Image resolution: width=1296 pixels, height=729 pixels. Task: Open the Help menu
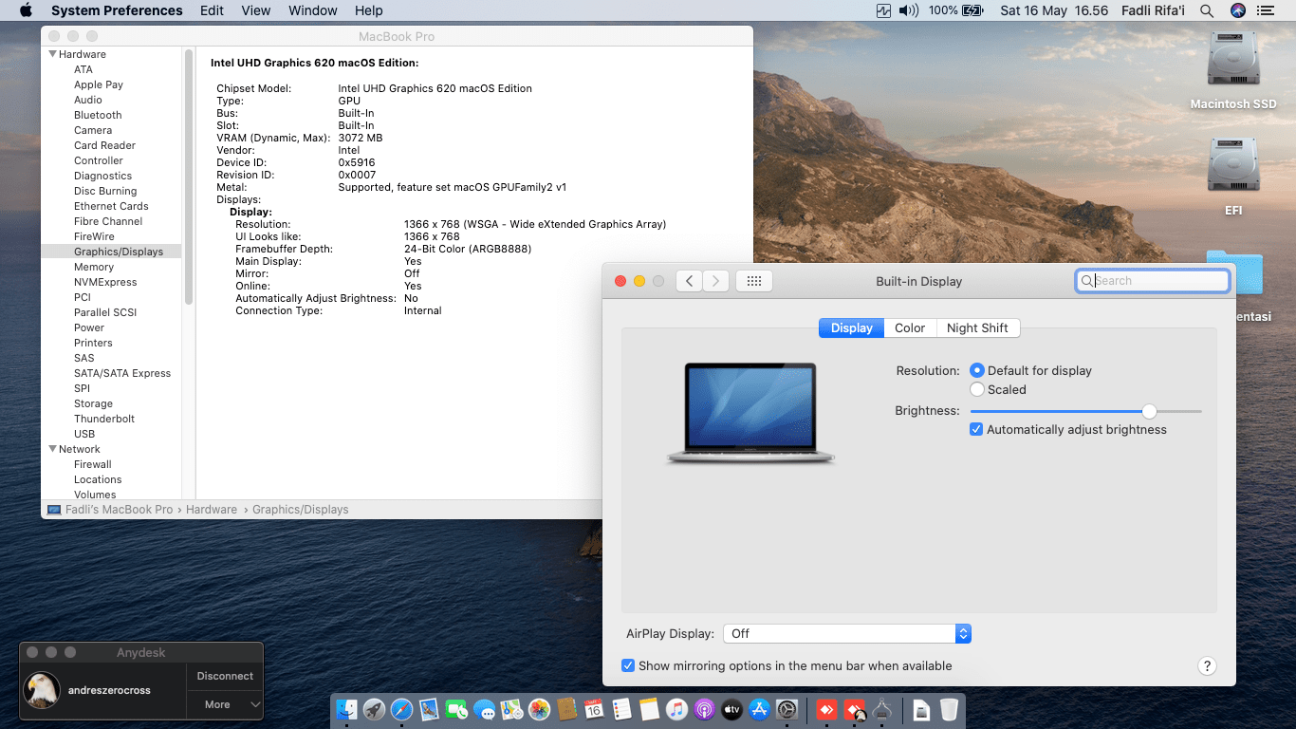tap(368, 10)
